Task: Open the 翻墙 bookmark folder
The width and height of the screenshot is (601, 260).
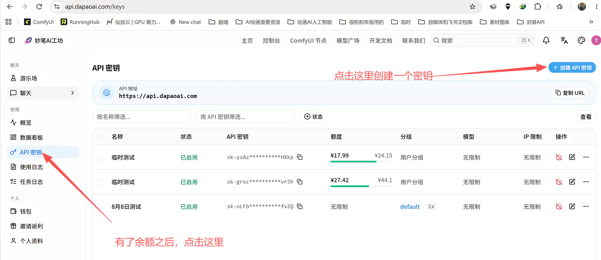Action: 219,22
